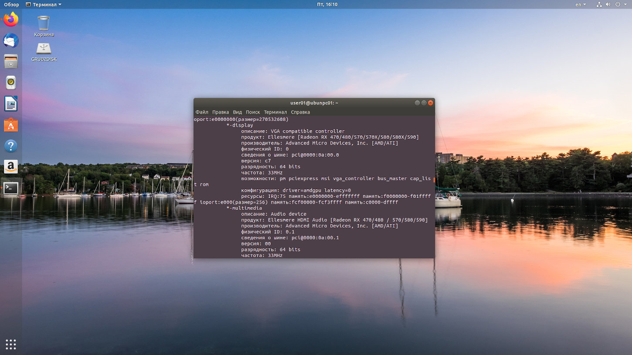Close the terminal window
The image size is (632, 355).
(x=431, y=103)
